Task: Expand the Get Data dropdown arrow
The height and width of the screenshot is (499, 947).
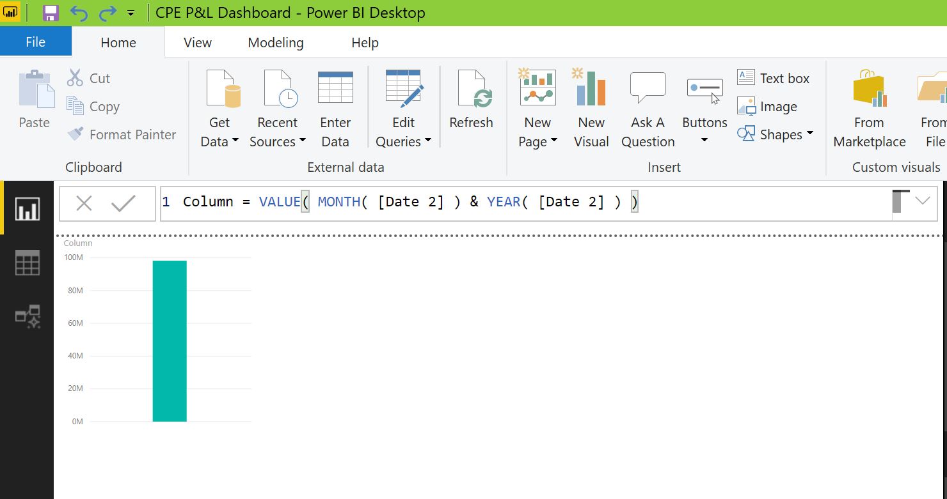Action: [x=235, y=141]
